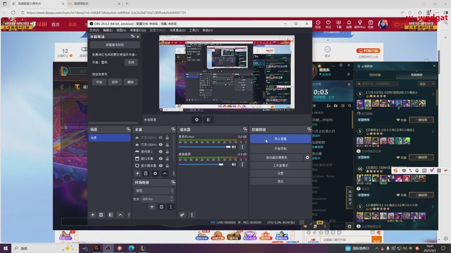Open virtual camera settings gear icon
Screen dimensions: 451x253
click(307, 157)
